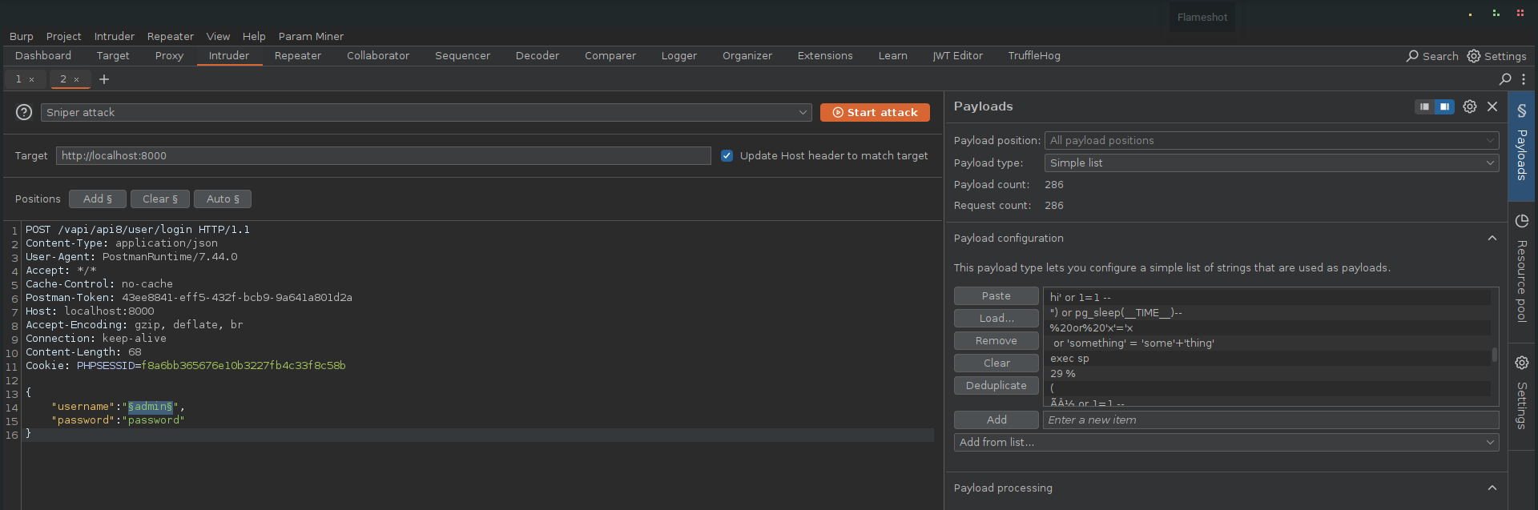Open the Payload type Simple list dropdown
The width and height of the screenshot is (1538, 510).
(x=1272, y=163)
